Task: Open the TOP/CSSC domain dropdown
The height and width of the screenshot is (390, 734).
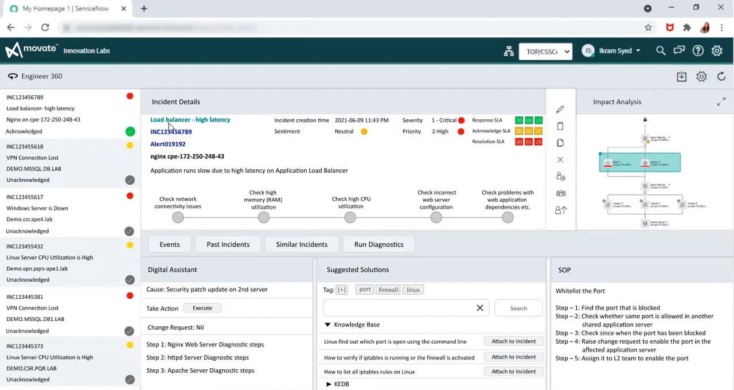Action: (x=545, y=51)
